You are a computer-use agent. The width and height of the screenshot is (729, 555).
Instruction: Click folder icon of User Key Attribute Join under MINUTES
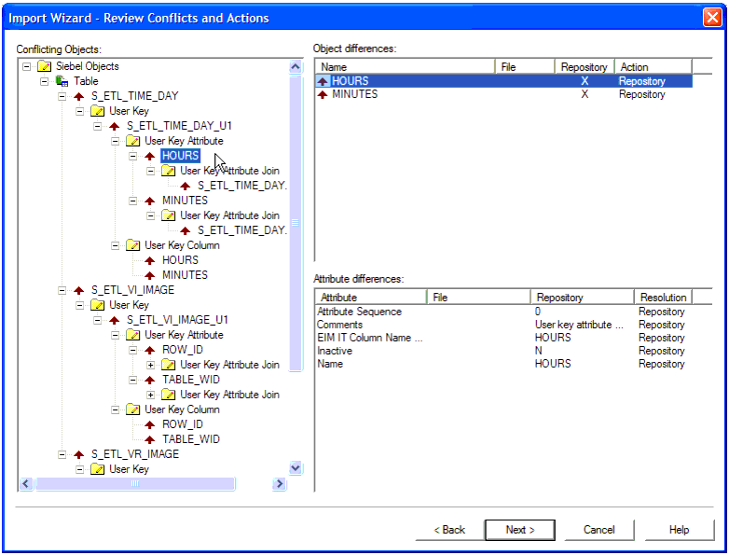click(x=169, y=215)
